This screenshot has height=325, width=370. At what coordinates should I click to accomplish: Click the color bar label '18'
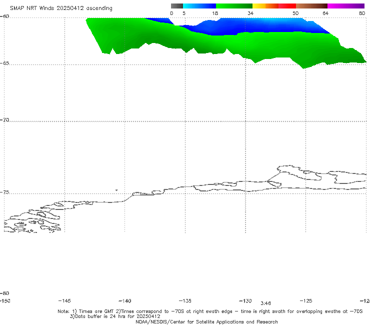(215, 13)
